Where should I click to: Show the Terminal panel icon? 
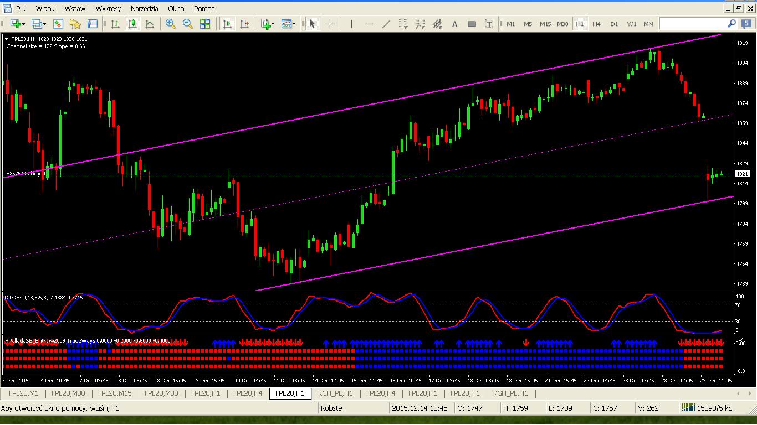click(x=93, y=24)
